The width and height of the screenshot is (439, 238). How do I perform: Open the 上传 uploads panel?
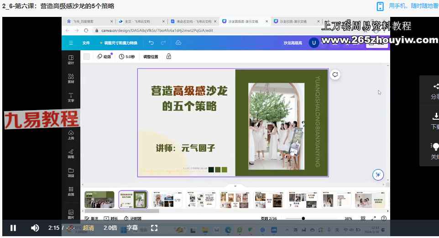pos(71,135)
